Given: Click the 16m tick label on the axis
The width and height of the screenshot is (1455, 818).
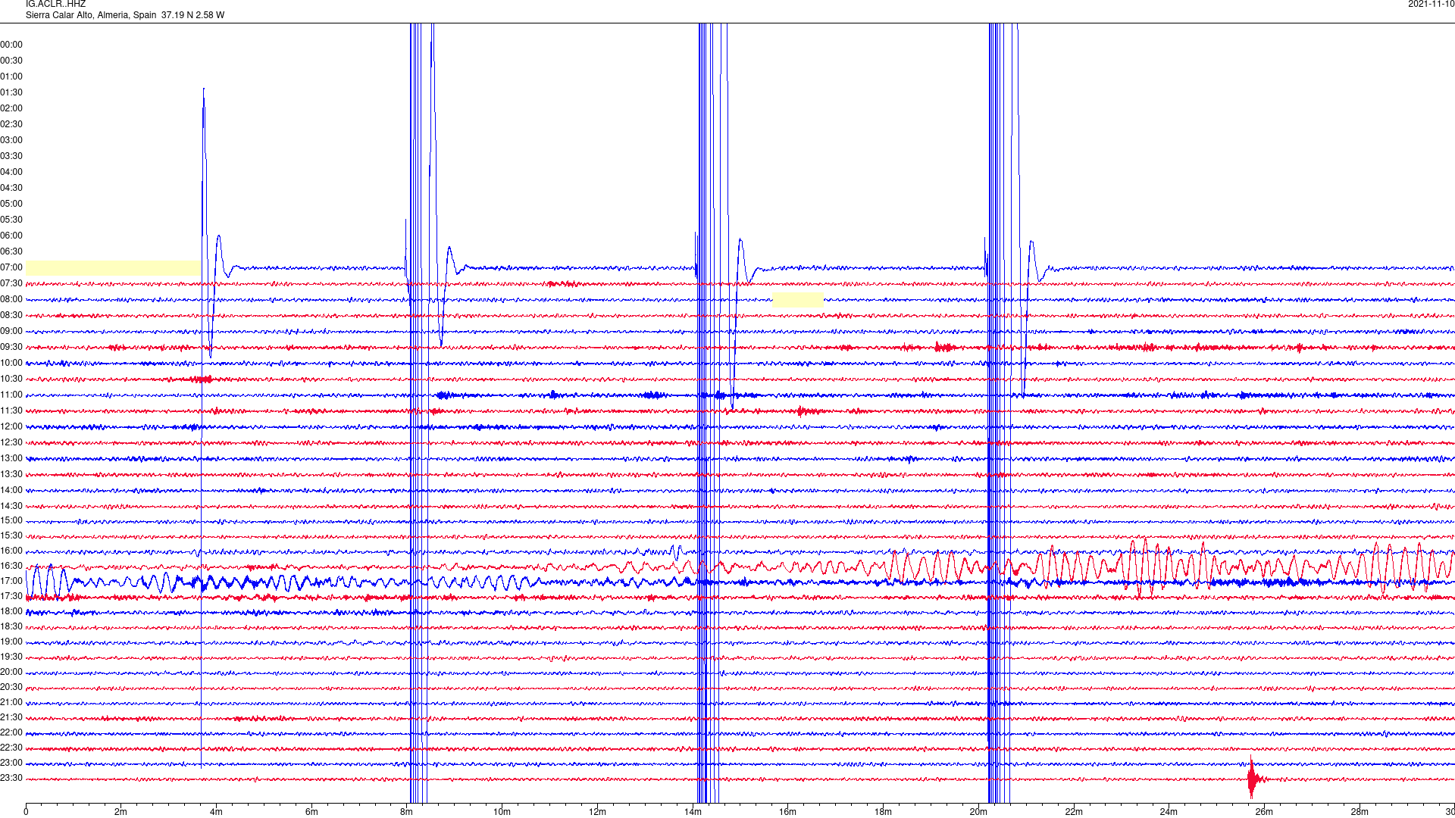Looking at the screenshot, I should click(x=788, y=812).
